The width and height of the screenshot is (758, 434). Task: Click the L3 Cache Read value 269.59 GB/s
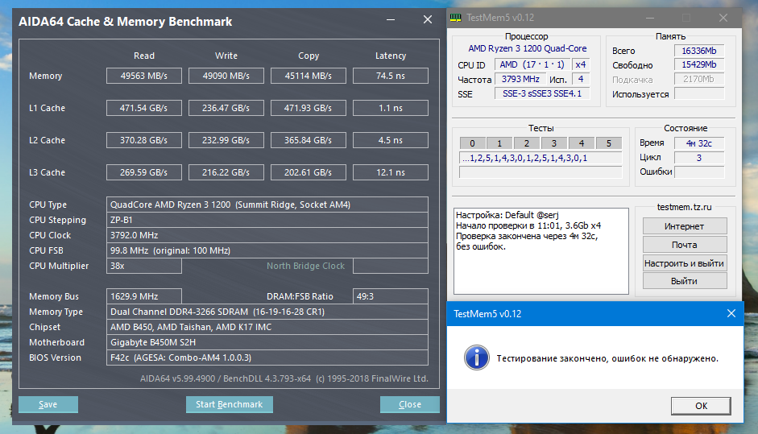(x=144, y=172)
